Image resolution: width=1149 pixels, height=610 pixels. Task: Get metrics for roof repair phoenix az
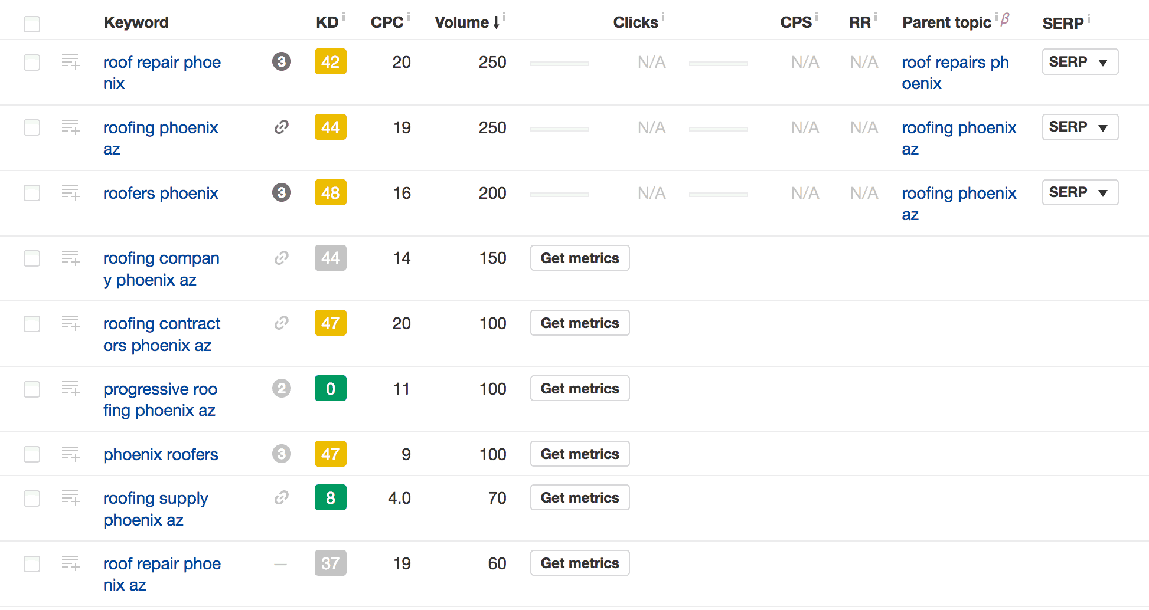(x=580, y=563)
